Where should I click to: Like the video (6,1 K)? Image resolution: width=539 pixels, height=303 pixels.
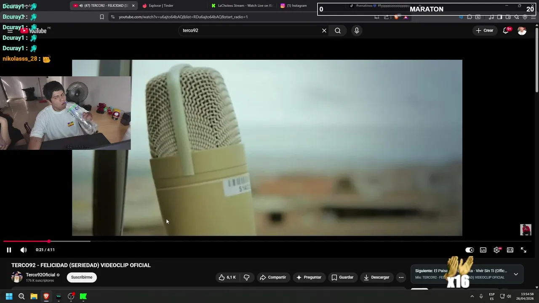[x=227, y=277]
